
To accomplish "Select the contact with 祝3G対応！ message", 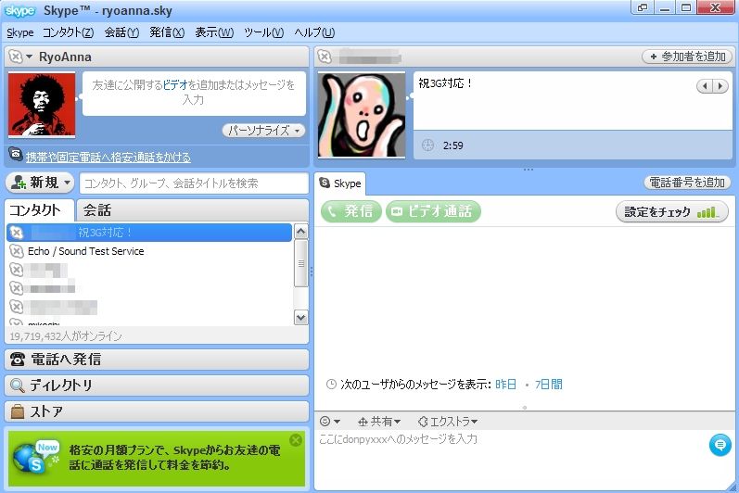I will (x=149, y=233).
